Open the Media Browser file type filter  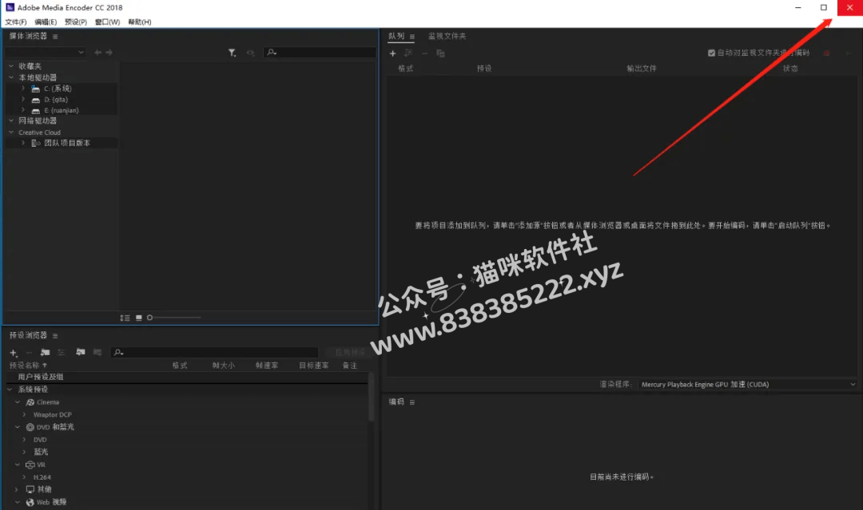click(233, 53)
